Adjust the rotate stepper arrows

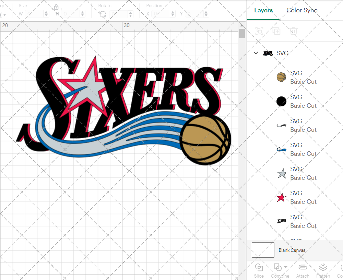tap(131, 14)
